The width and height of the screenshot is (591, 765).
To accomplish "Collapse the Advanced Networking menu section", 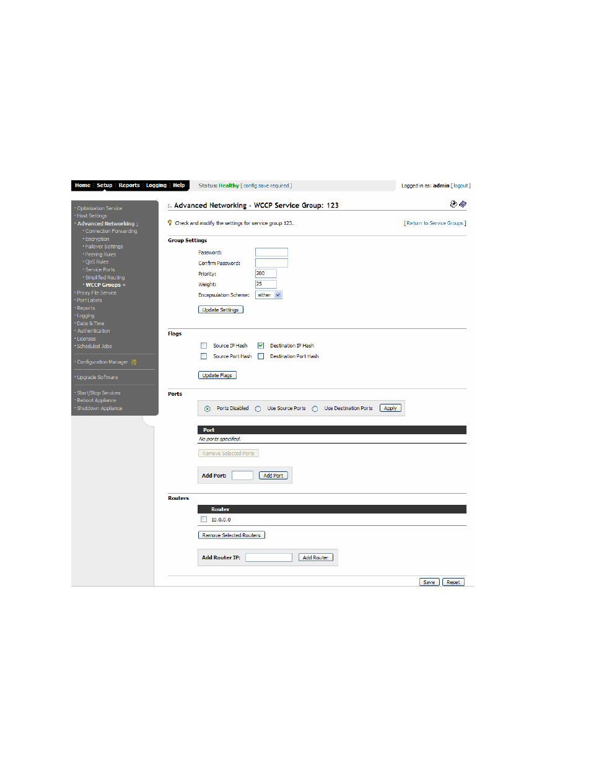I will [x=107, y=224].
